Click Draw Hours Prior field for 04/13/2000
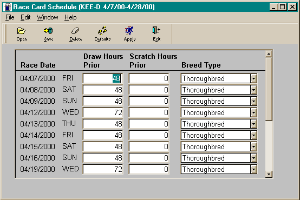The width and height of the screenshot is (300, 200). point(103,124)
